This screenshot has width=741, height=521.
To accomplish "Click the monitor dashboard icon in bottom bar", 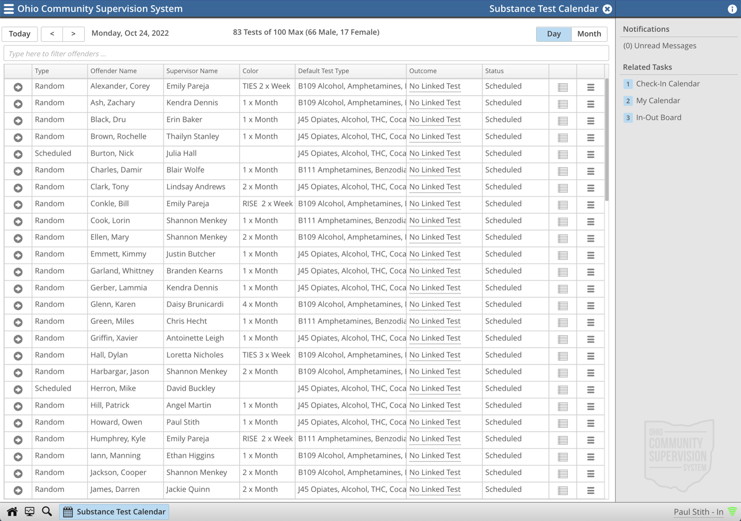I will (30, 511).
